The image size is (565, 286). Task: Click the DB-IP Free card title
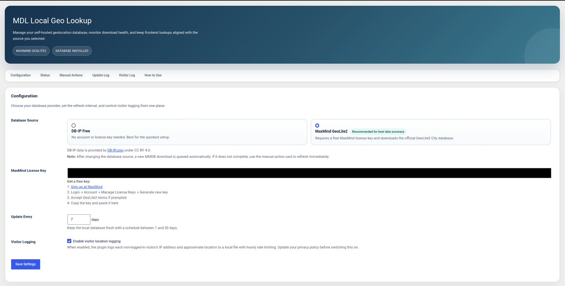click(x=81, y=131)
